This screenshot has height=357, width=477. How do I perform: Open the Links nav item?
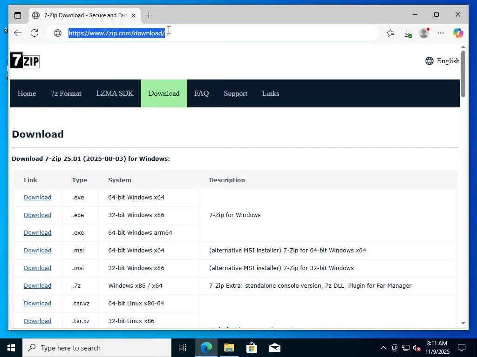271,93
